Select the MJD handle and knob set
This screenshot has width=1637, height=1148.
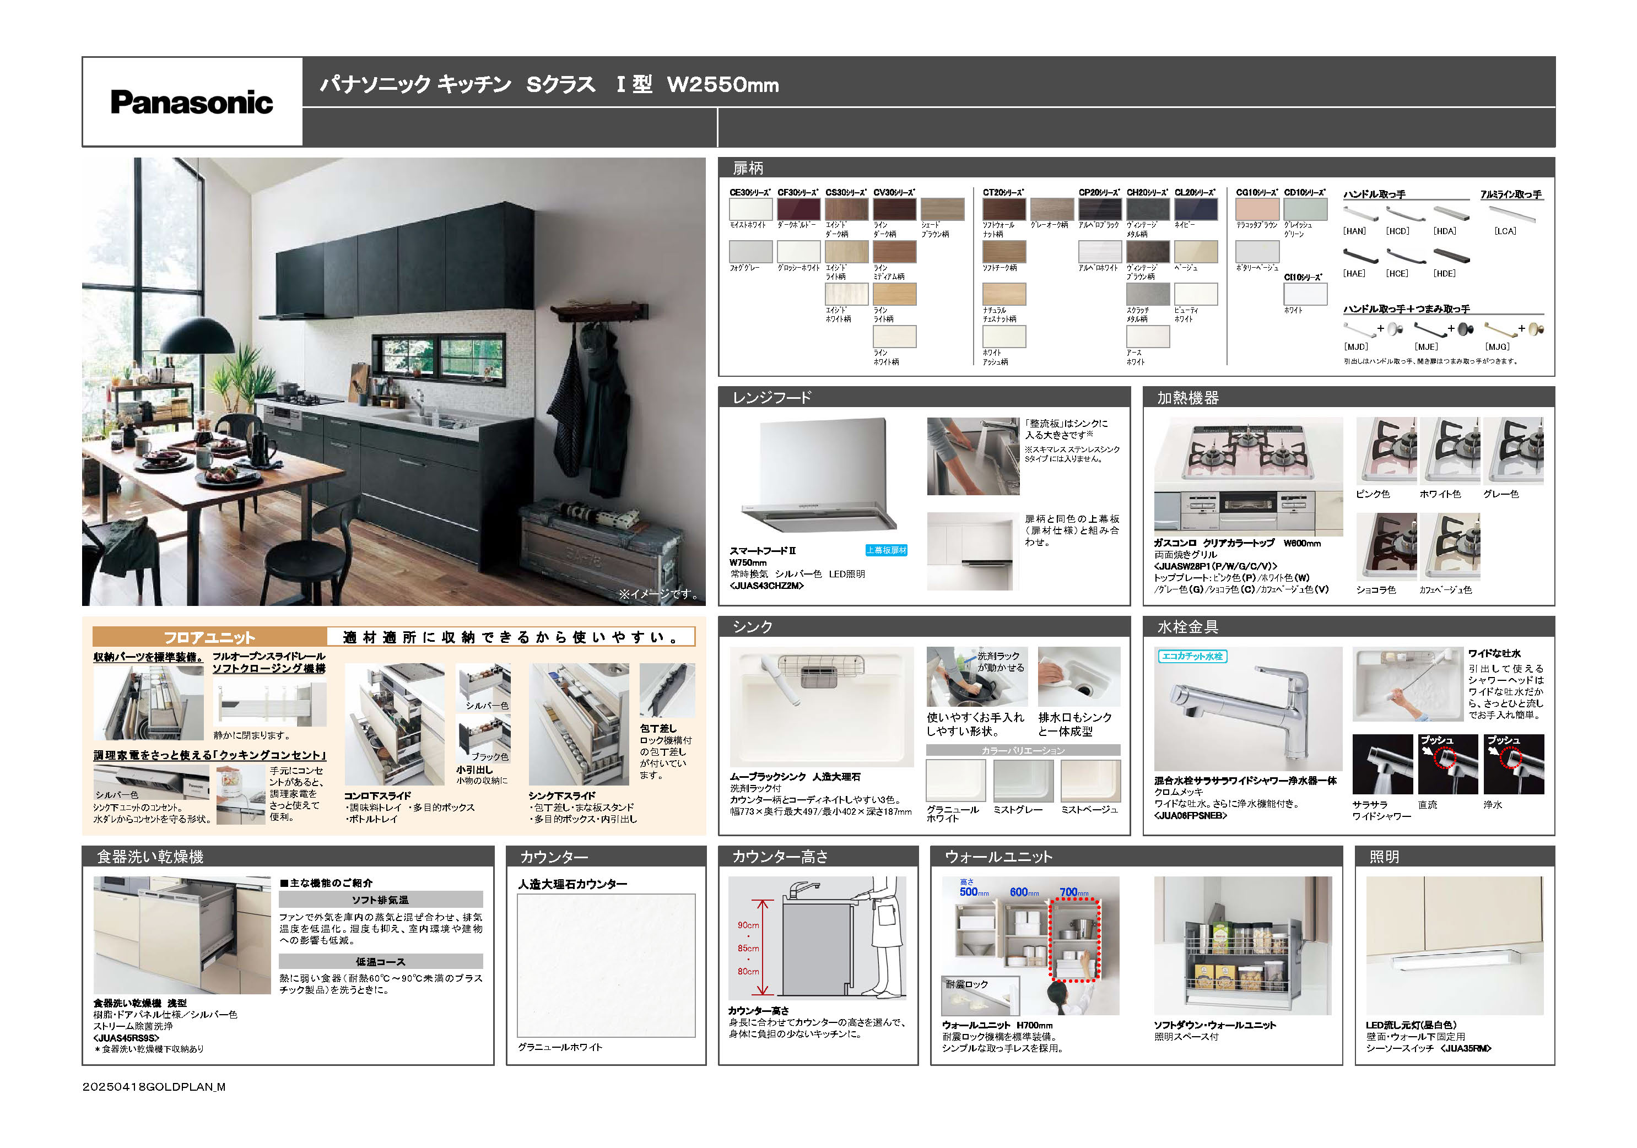click(1373, 330)
